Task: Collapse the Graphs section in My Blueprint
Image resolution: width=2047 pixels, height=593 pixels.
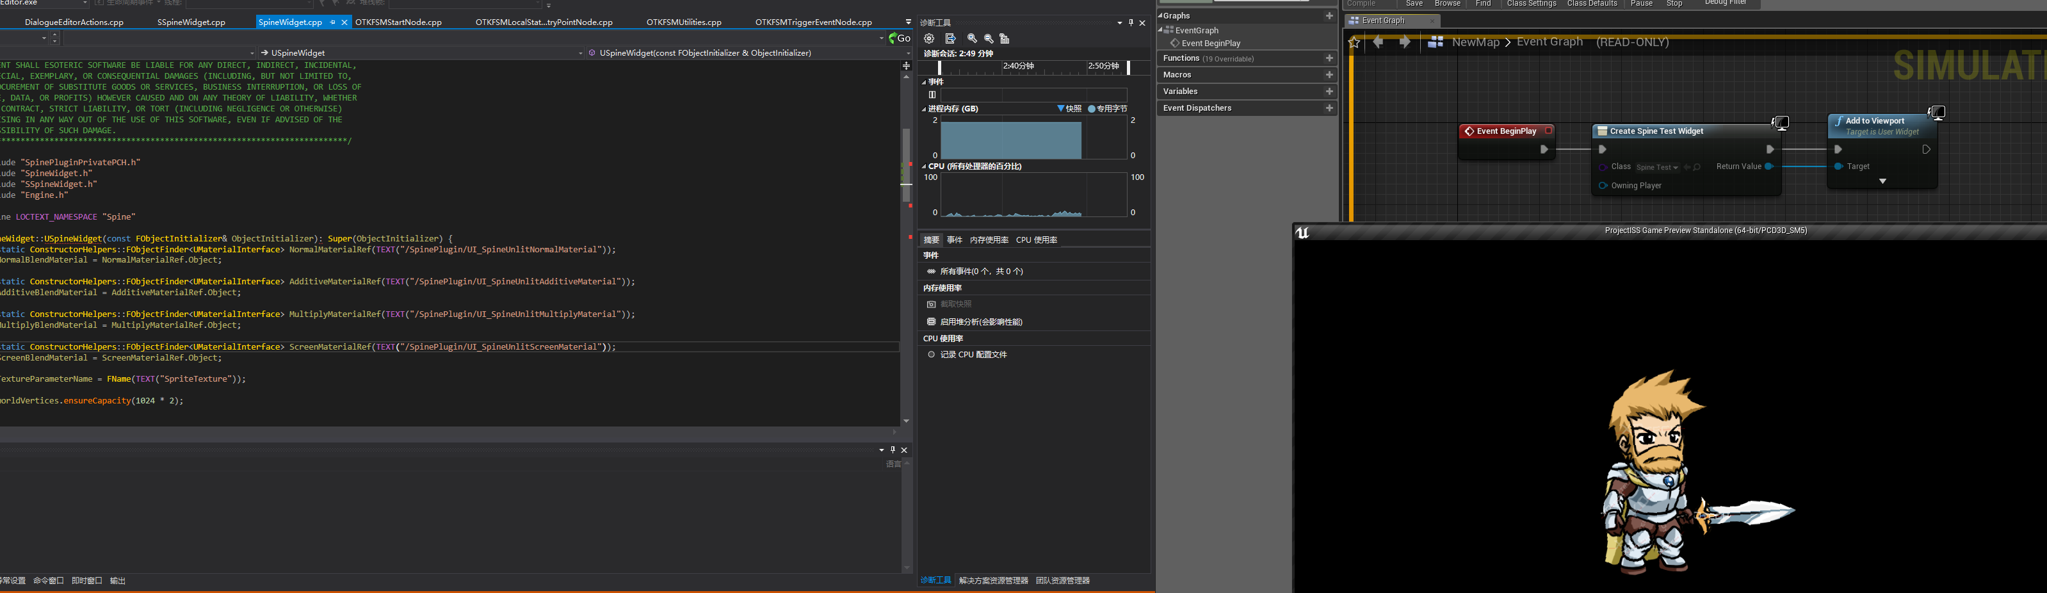Action: (1161, 15)
